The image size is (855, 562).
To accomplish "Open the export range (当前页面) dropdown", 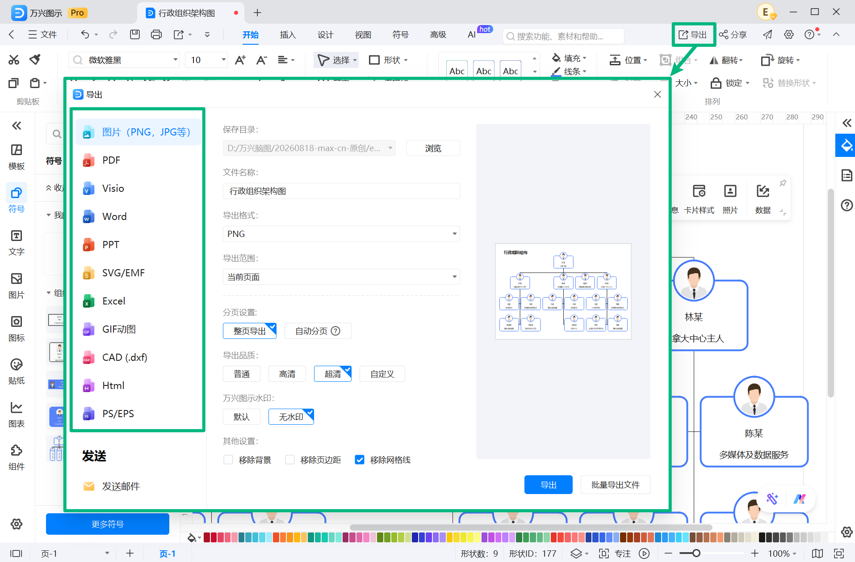I will click(341, 277).
